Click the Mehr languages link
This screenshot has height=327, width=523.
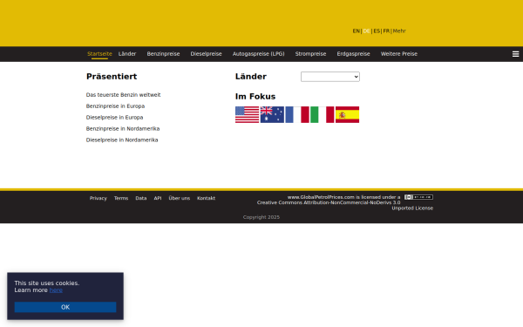pos(399,31)
